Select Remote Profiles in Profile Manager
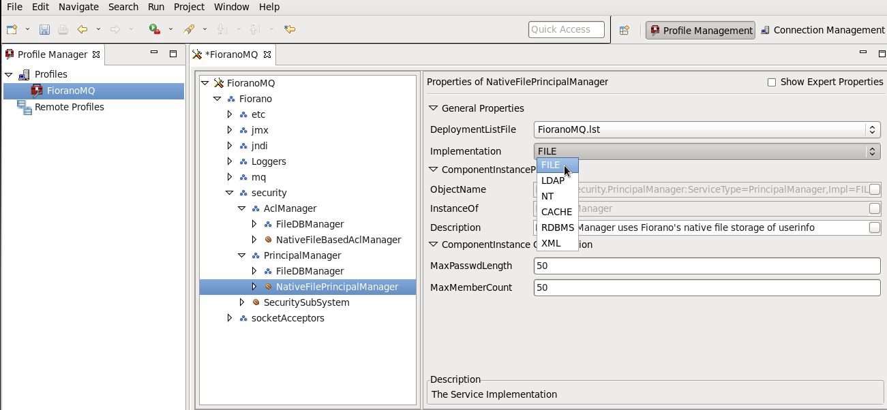This screenshot has height=410, width=887. pyautogui.click(x=70, y=107)
